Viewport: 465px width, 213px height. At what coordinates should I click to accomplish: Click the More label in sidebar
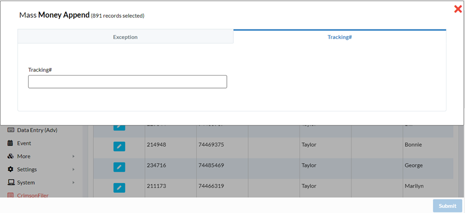pos(24,156)
